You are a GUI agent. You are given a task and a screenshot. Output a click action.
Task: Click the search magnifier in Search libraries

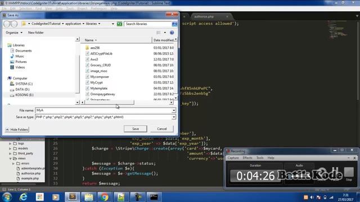174,24
